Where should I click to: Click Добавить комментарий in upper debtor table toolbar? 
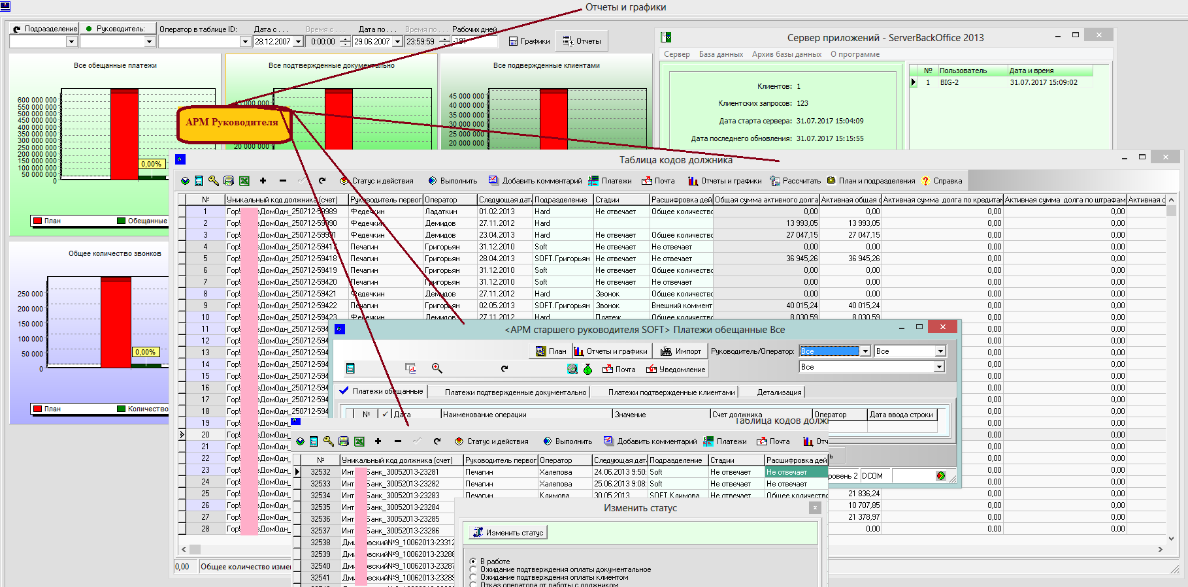[535, 181]
